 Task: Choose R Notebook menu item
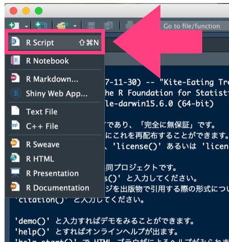point(55,61)
